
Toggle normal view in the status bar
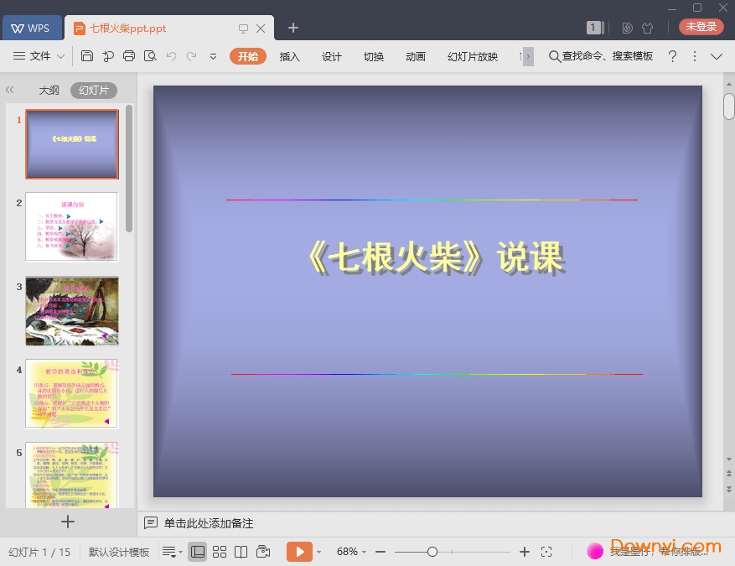(x=197, y=552)
